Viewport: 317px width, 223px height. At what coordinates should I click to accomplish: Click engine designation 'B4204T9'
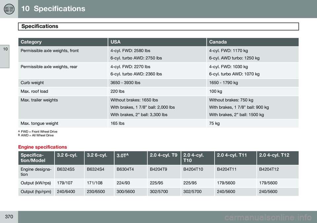(158, 169)
